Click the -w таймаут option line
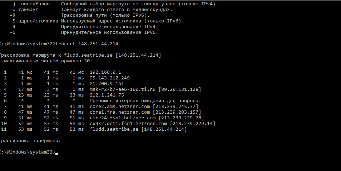This screenshot has height=171, width=341. [91, 10]
